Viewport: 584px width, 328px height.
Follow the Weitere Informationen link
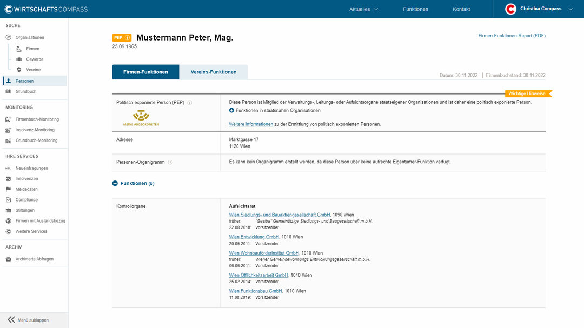coord(251,124)
